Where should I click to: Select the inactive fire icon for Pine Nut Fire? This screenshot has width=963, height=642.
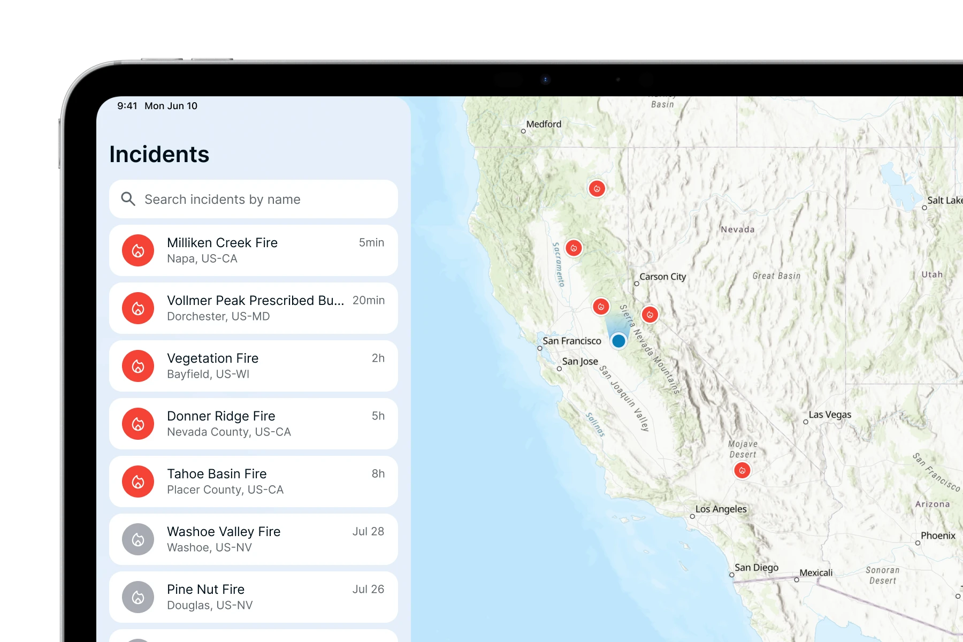(x=138, y=597)
